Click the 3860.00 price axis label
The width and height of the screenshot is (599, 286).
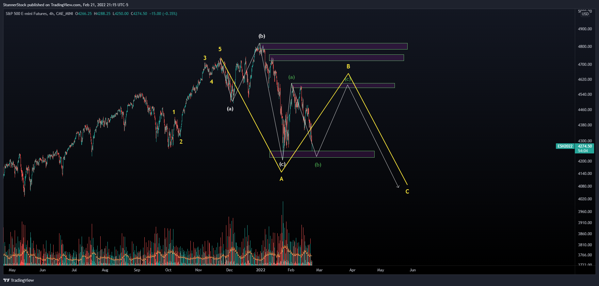click(x=585, y=234)
